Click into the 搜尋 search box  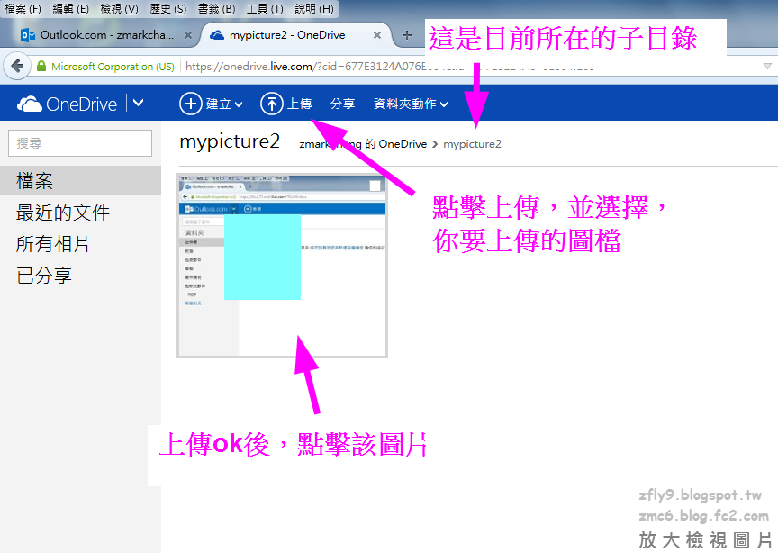point(80,143)
